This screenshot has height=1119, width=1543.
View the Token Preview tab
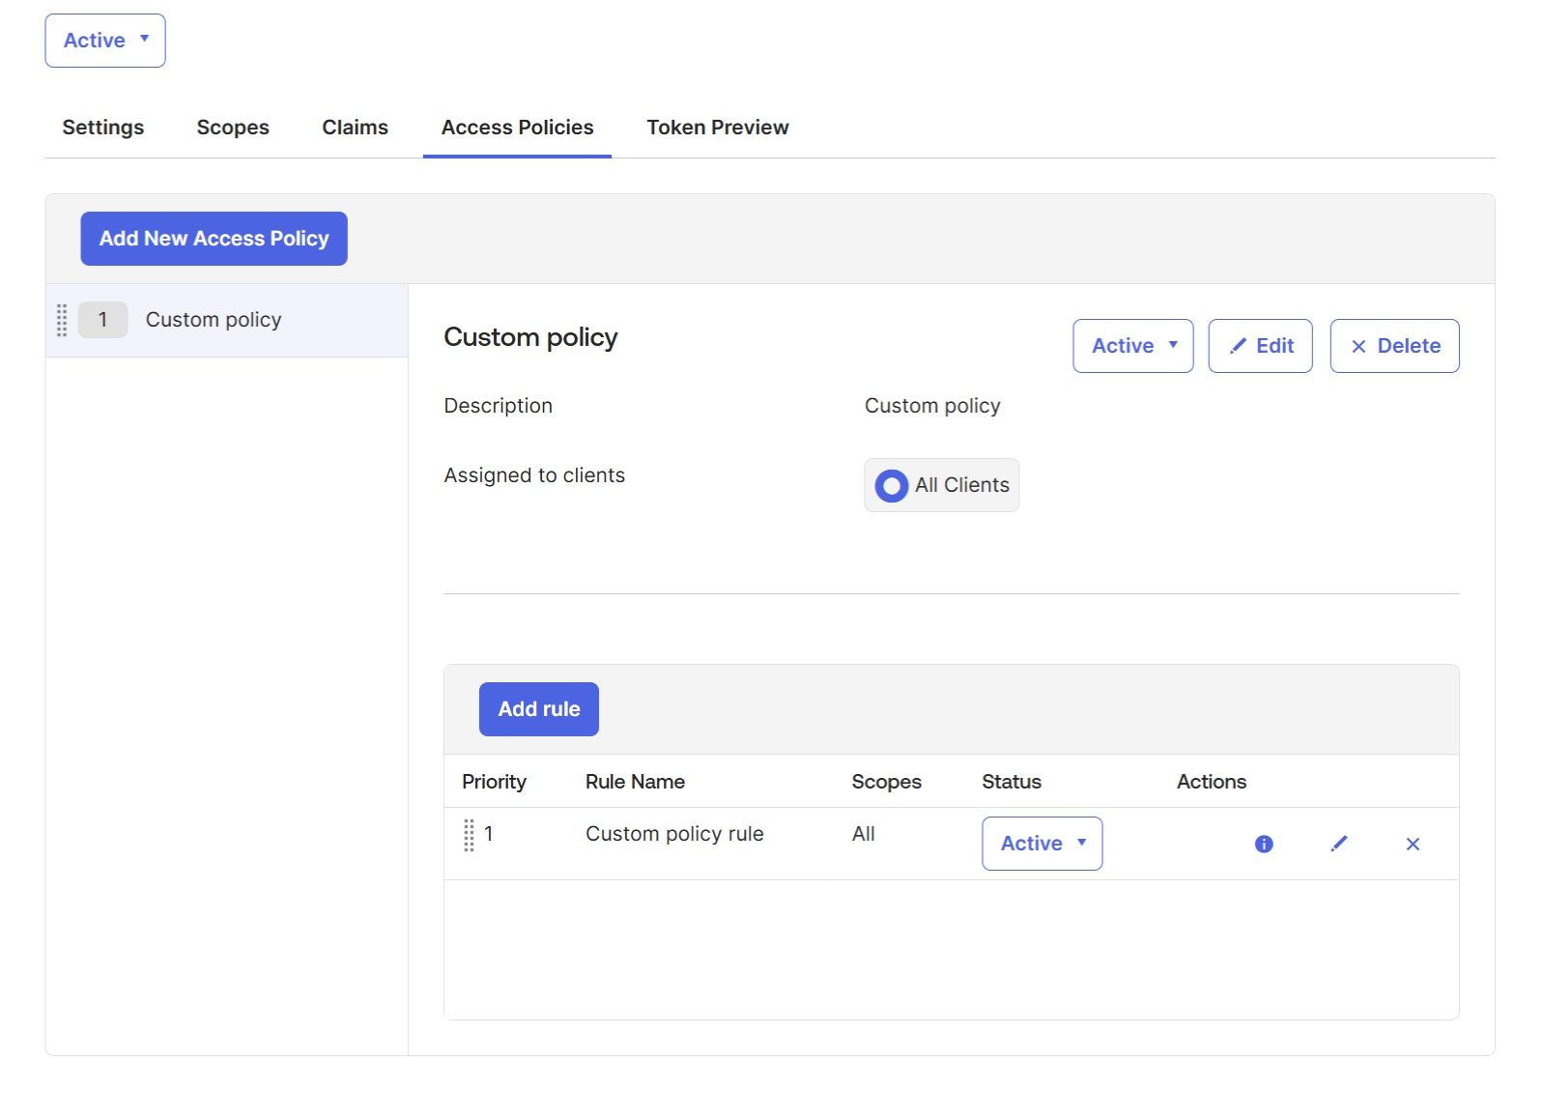[717, 128]
